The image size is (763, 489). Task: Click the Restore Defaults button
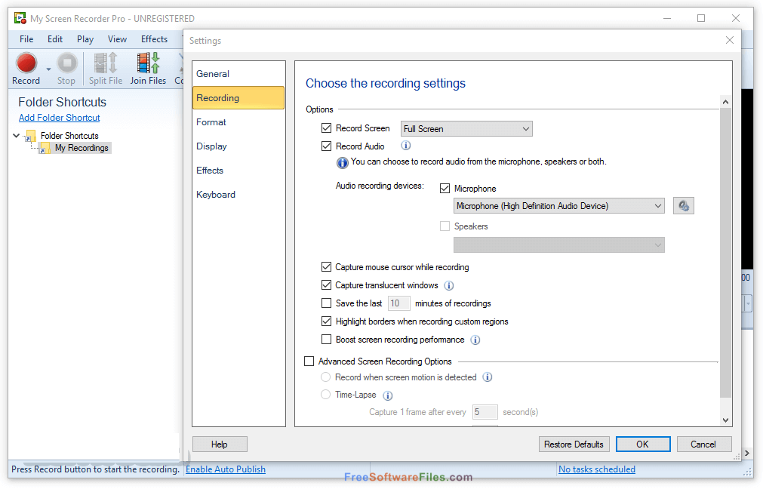(574, 444)
